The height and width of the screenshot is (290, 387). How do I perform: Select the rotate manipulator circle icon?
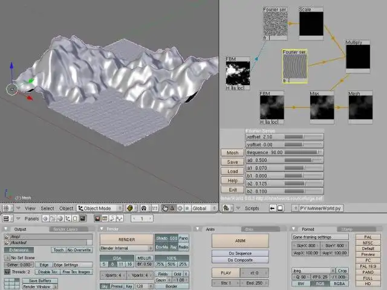coord(180,208)
